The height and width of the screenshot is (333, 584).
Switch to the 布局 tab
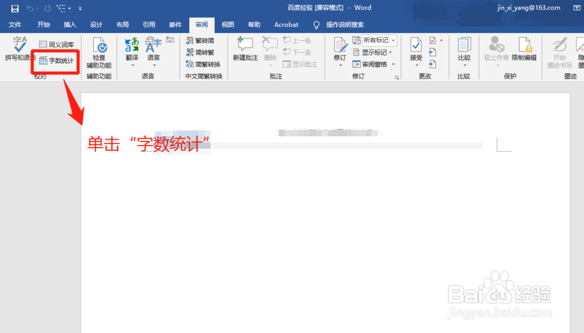[x=123, y=25]
